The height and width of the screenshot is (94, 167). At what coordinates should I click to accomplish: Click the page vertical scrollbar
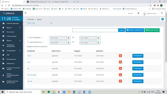(166, 37)
